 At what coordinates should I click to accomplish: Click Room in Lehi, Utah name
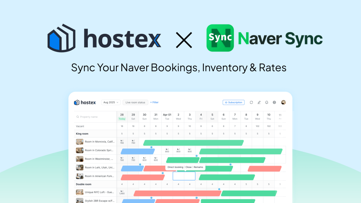click(100, 167)
